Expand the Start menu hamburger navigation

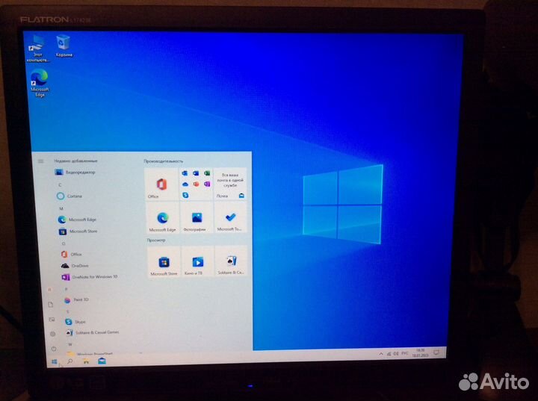pos(41,161)
